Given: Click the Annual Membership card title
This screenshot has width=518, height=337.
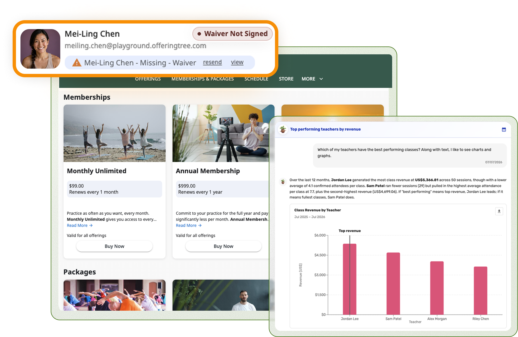Looking at the screenshot, I should click(x=208, y=171).
